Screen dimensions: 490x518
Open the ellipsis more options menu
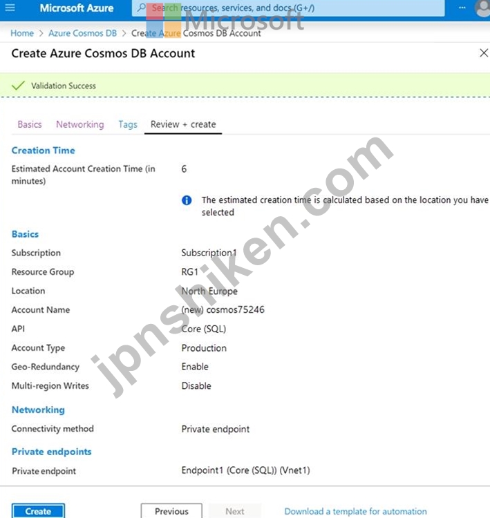[462, 8]
